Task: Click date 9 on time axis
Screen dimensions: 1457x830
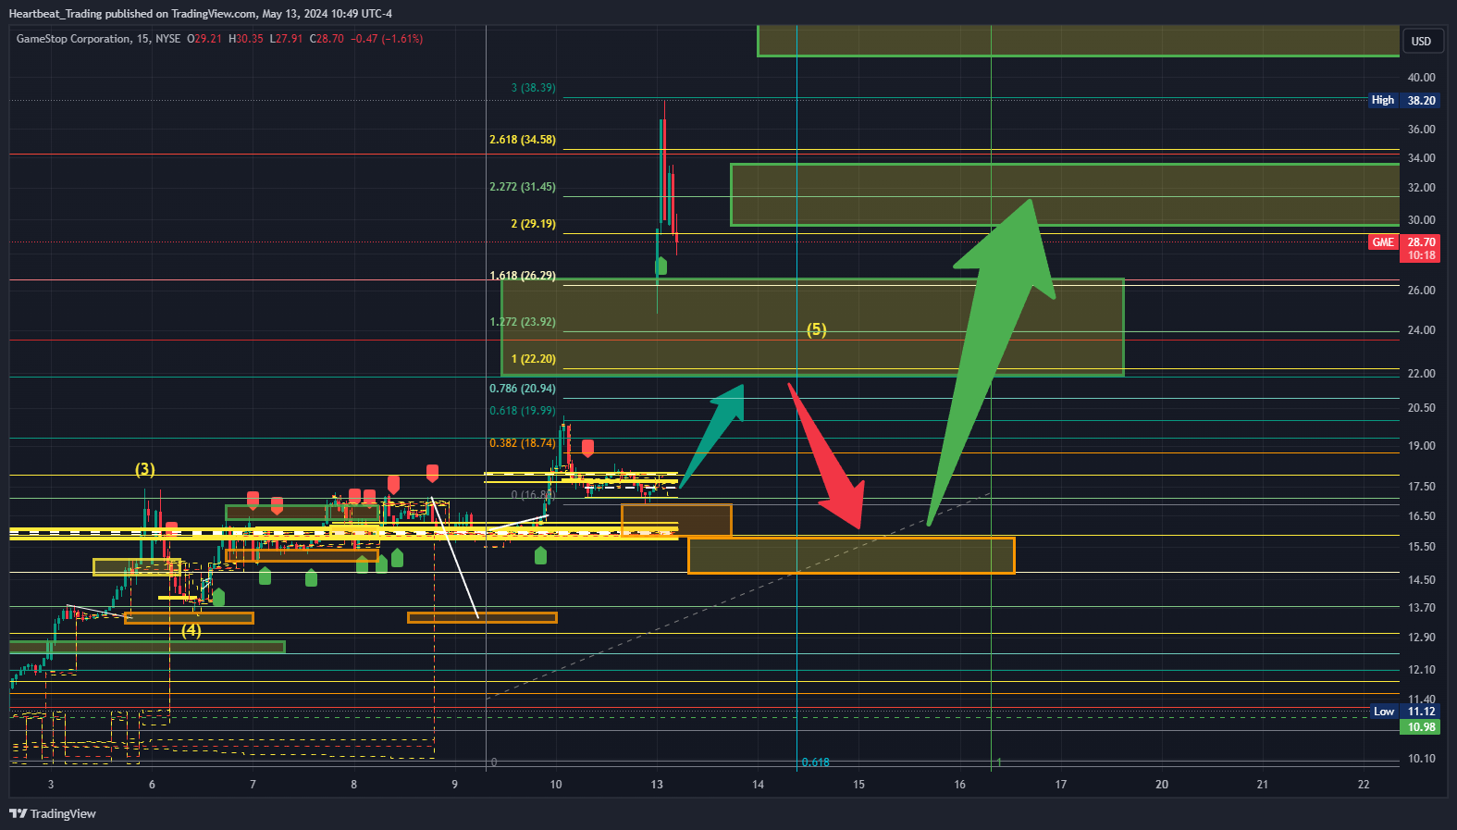Action: 454,785
